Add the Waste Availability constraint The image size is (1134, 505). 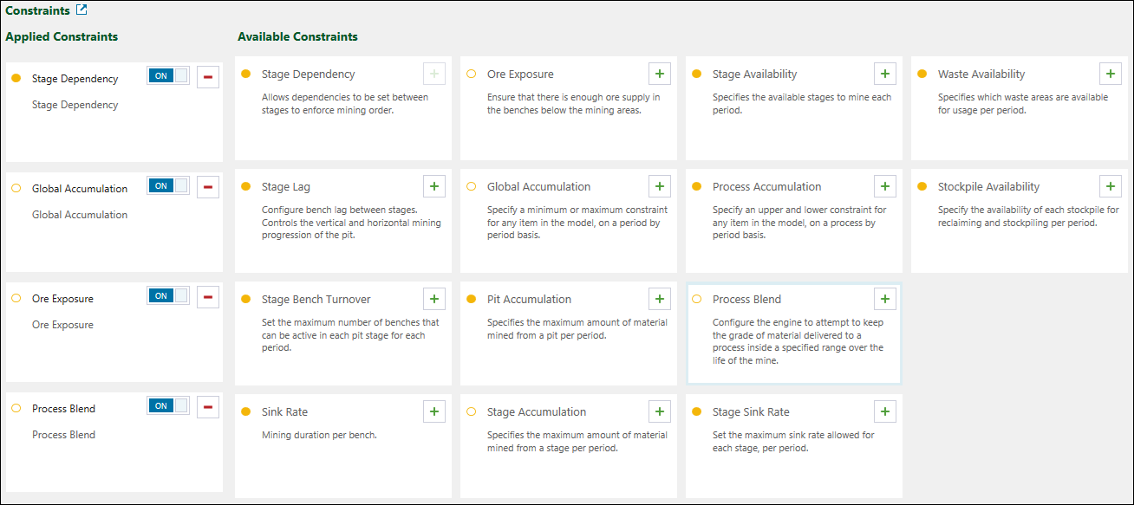coord(1110,74)
